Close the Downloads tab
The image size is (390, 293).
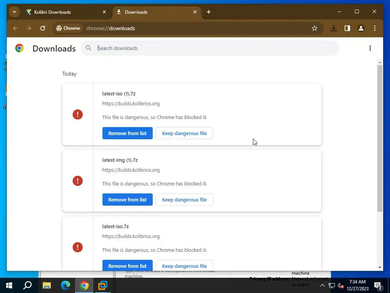(195, 12)
